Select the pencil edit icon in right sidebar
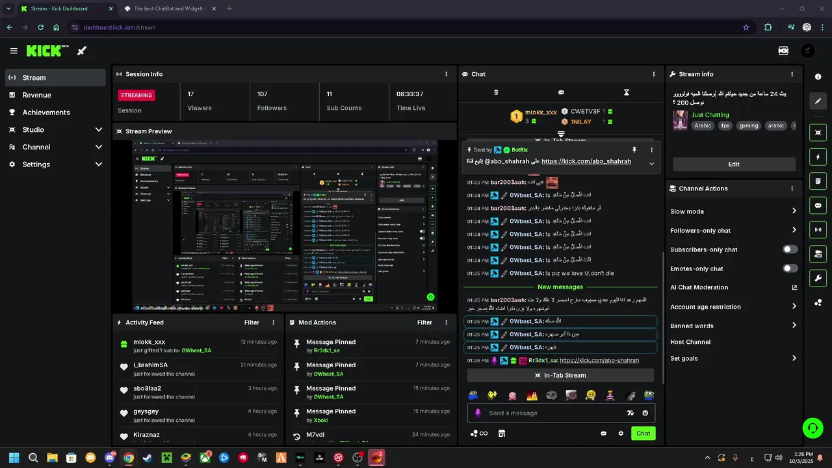Screen dimensions: 832x468 (x=818, y=101)
